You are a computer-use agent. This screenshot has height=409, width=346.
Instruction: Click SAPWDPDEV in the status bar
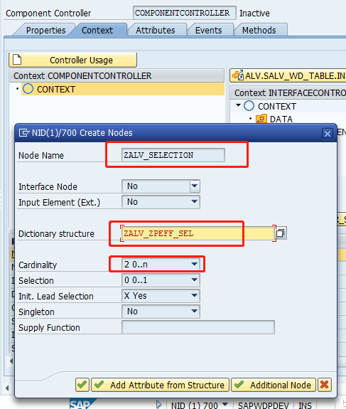point(264,405)
